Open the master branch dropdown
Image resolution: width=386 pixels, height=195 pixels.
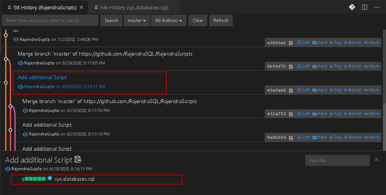click(x=137, y=20)
